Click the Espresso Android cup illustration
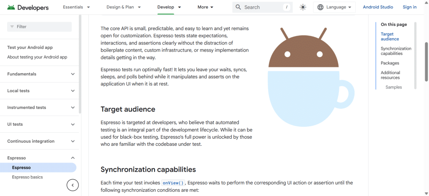 pos(311,77)
